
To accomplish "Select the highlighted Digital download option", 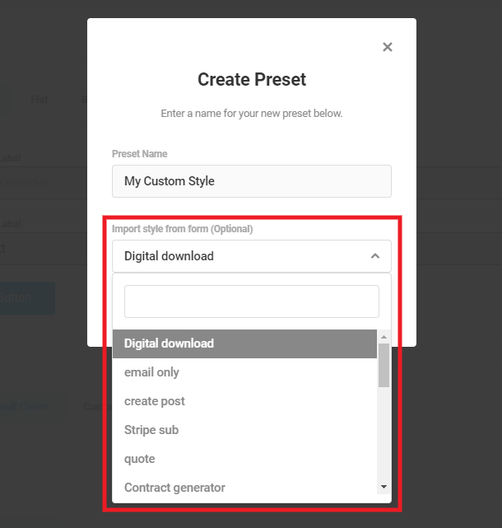I will coord(244,343).
